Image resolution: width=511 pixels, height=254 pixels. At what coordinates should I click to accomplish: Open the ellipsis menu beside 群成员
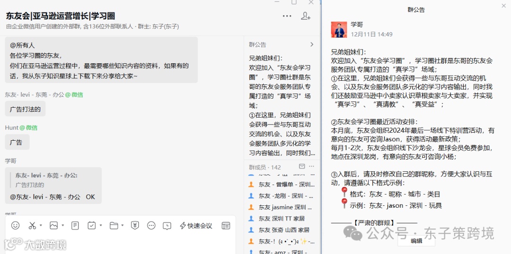click(311, 167)
